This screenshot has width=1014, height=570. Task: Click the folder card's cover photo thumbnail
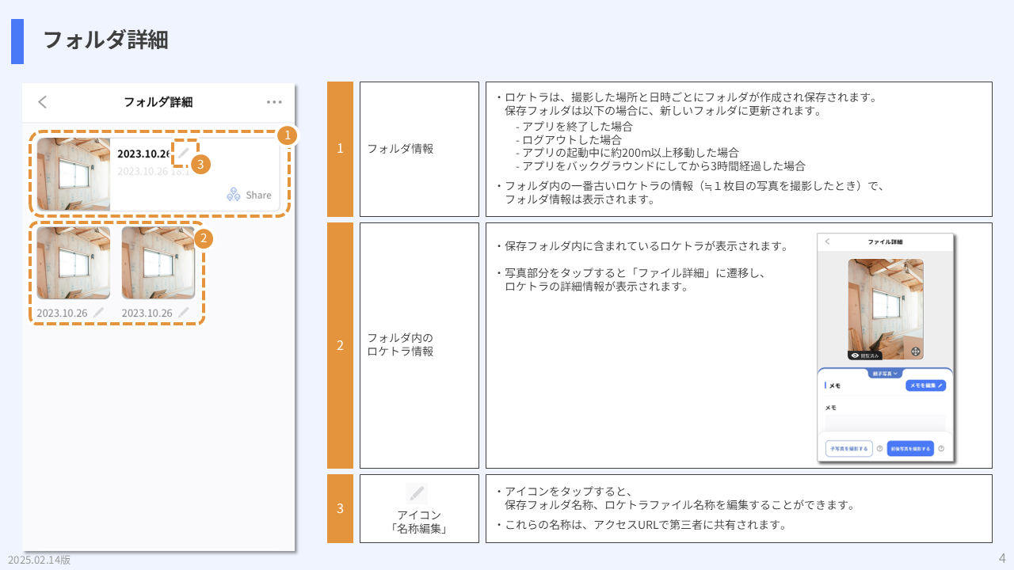pyautogui.click(x=74, y=174)
